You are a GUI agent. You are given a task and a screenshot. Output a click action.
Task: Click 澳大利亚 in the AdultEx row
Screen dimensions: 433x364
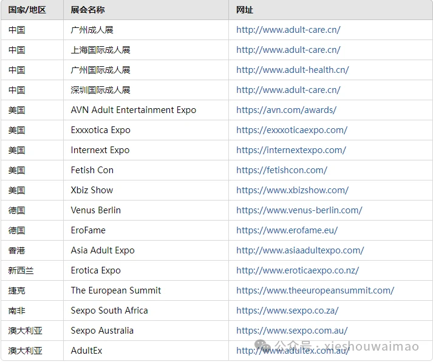(25, 351)
